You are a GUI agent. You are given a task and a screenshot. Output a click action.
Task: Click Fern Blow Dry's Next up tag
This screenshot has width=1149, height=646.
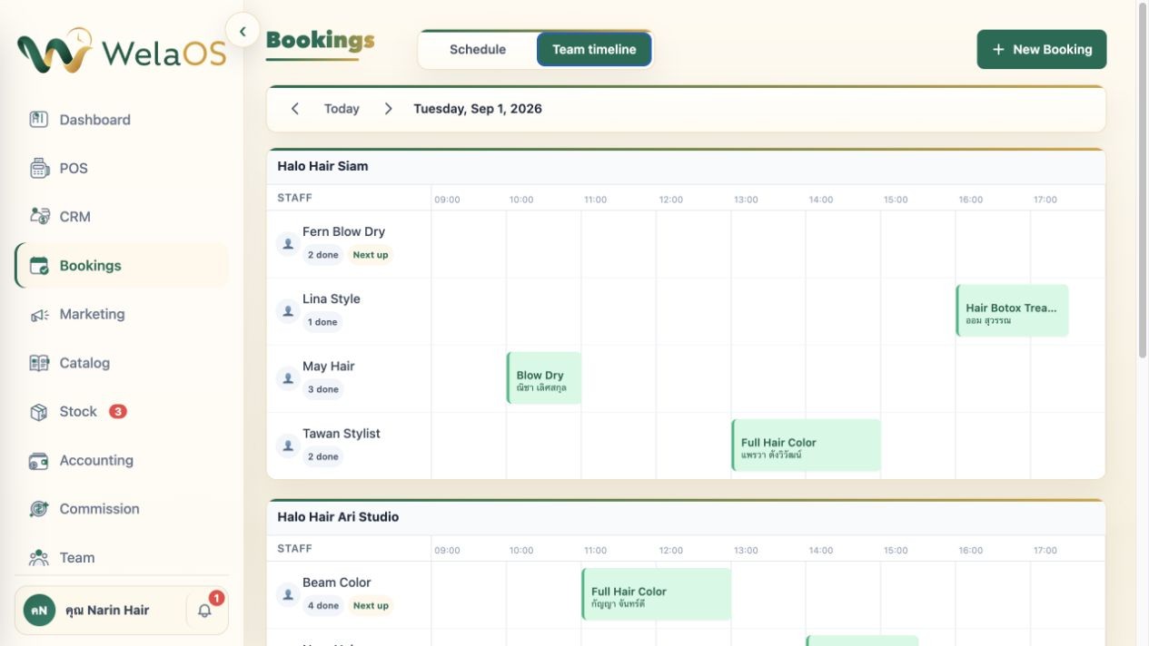371,255
